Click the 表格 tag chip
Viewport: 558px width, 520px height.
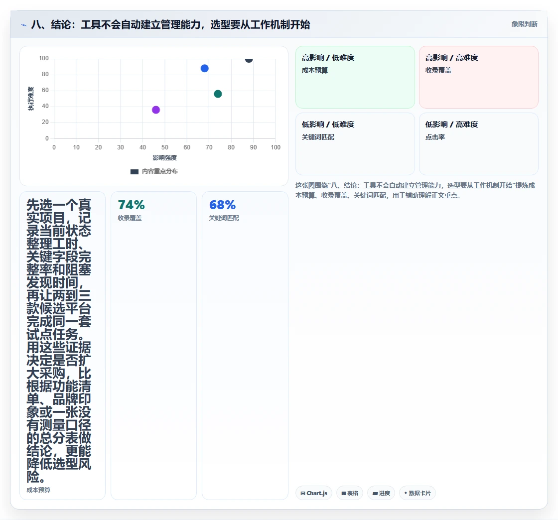coord(350,493)
